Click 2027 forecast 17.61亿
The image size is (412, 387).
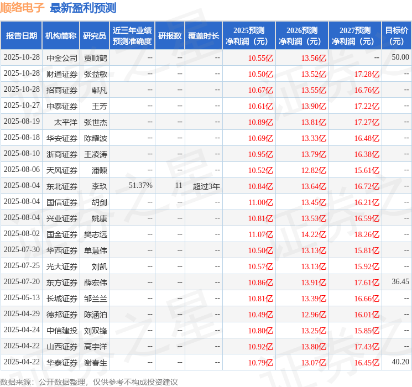[x=367, y=283]
